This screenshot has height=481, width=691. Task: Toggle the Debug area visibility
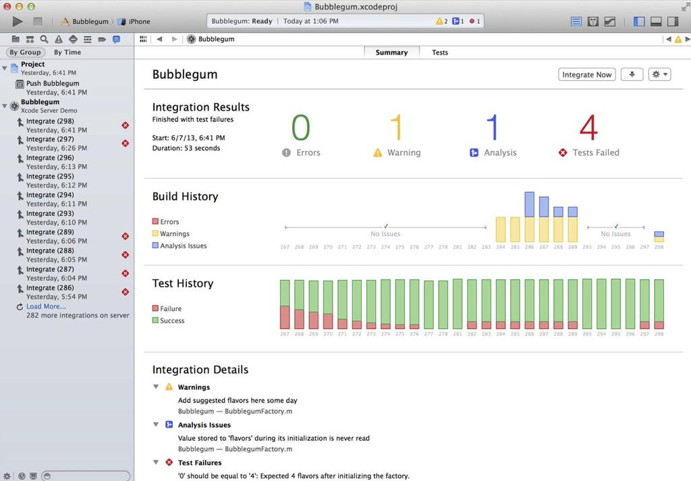click(x=656, y=21)
